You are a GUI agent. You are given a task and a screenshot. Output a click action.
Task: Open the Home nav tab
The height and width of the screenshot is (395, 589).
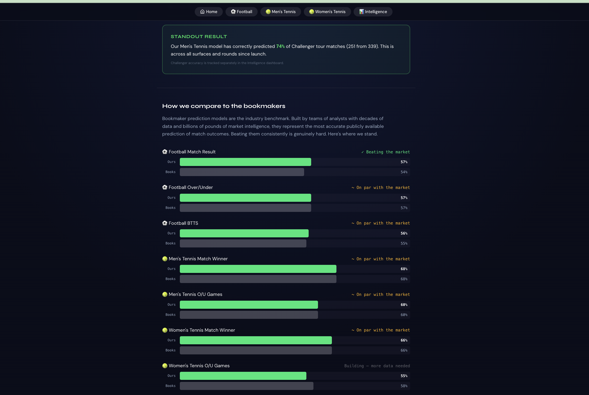[x=209, y=12]
